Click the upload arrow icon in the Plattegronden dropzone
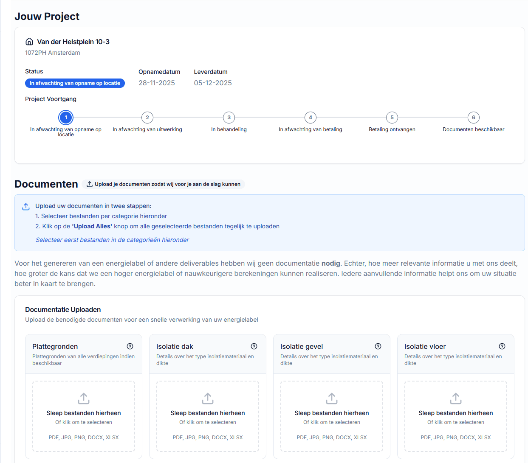 point(83,398)
